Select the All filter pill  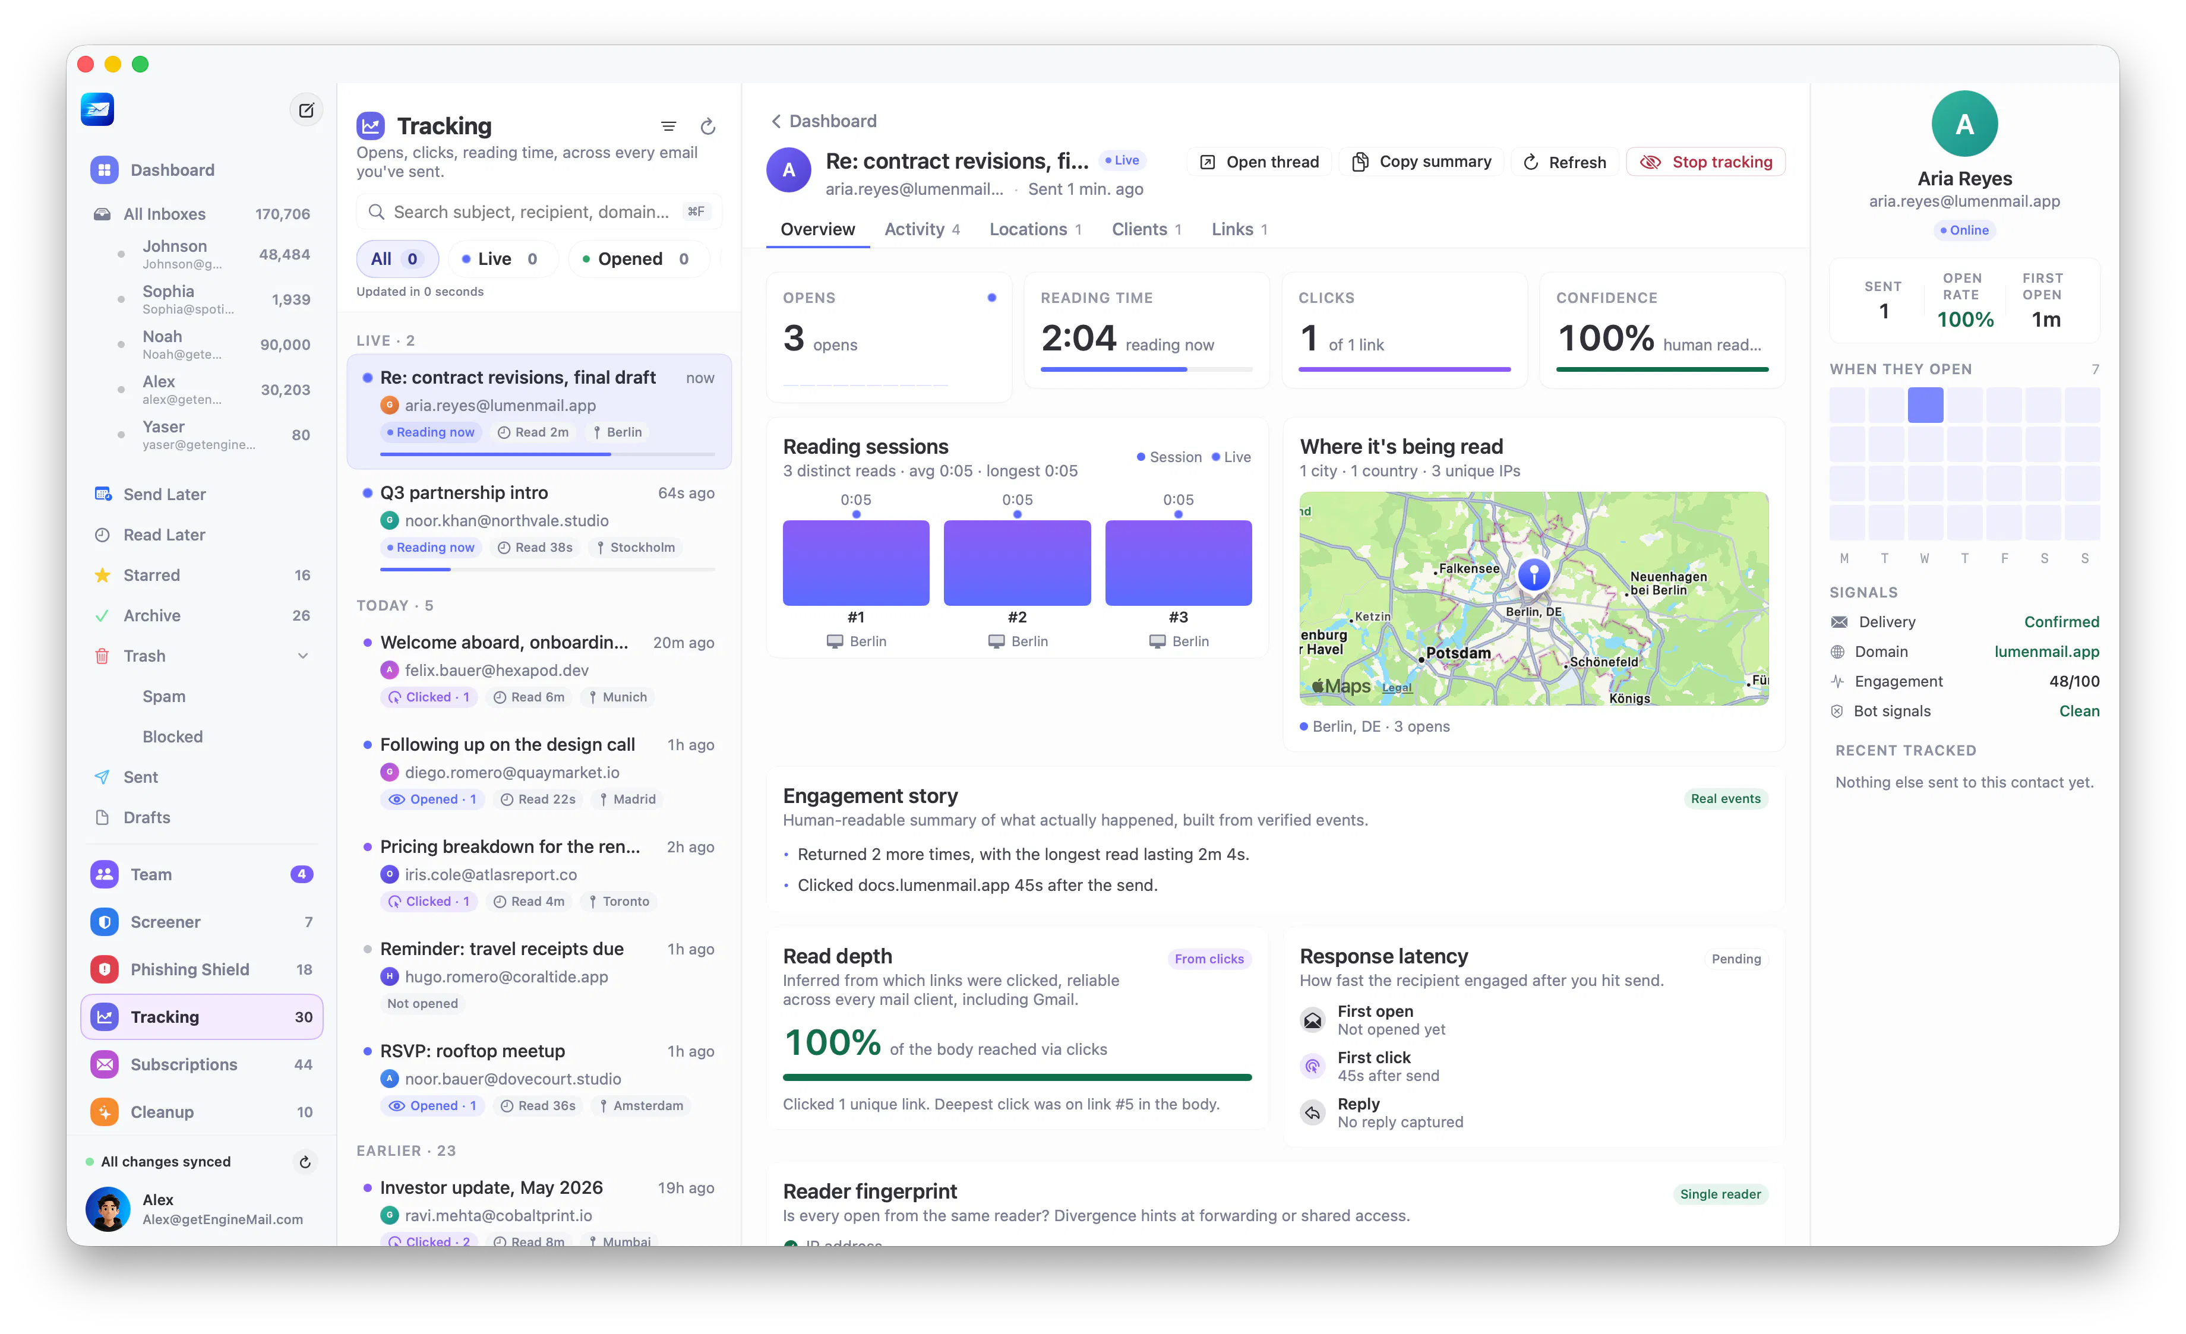[x=397, y=259]
